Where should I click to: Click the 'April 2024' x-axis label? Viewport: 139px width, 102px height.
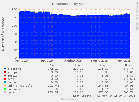22,61
